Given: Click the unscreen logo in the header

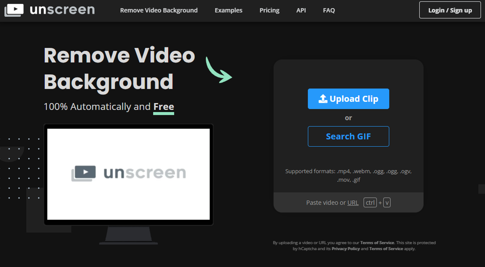Looking at the screenshot, I should pos(49,10).
